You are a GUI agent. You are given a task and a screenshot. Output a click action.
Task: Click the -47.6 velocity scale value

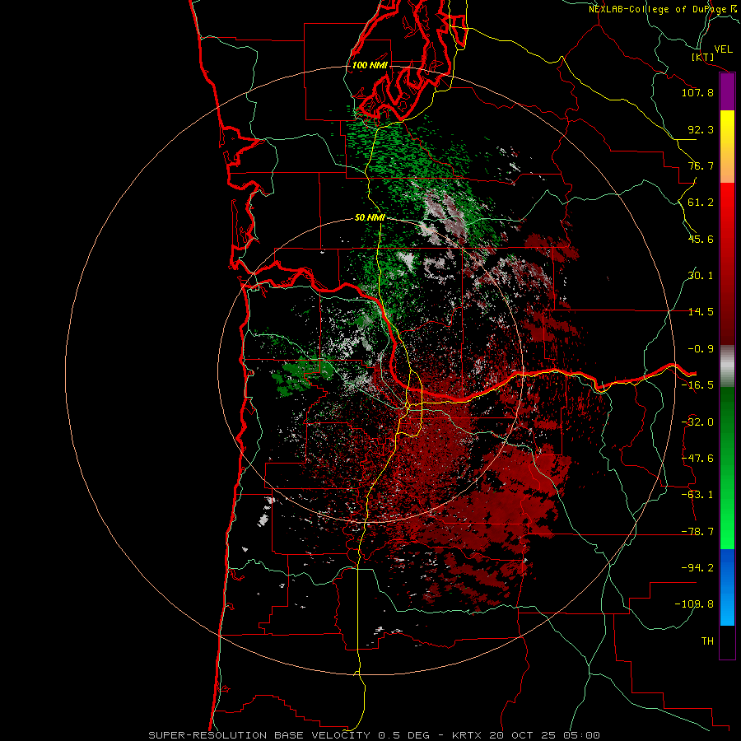click(697, 459)
